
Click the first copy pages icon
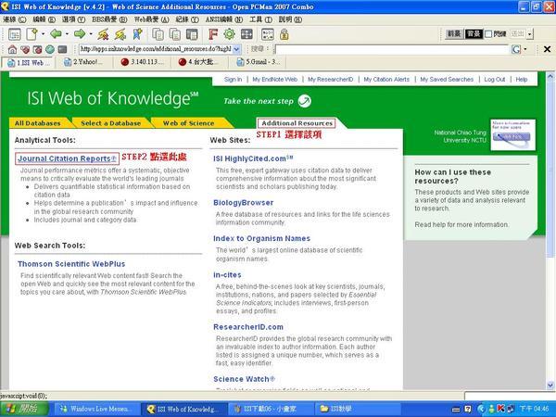(x=158, y=34)
